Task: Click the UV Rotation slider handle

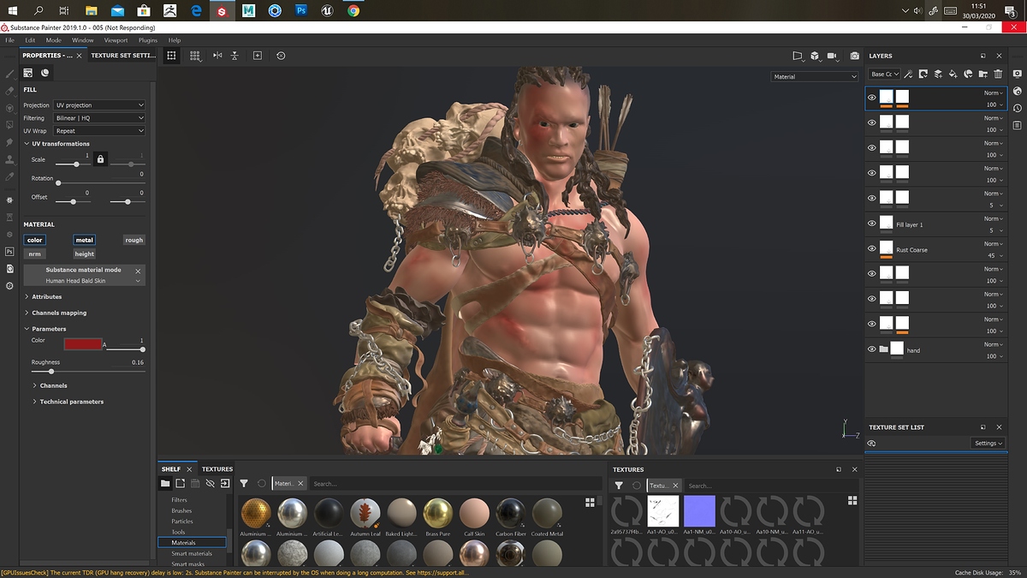Action: coord(58,183)
